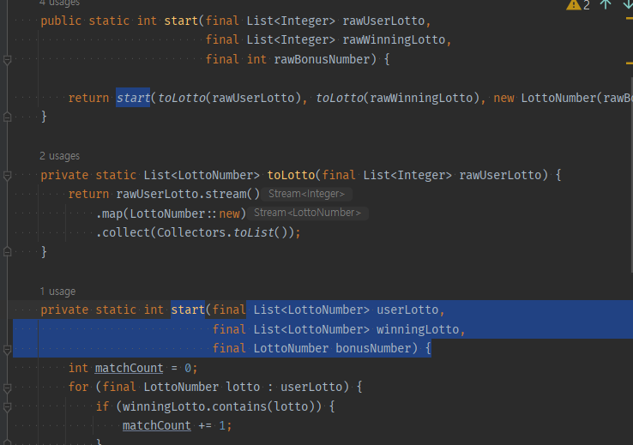633x445 pixels.
Task: Collapse fold marker beside closing brace after return start
Action: pyautogui.click(x=7, y=117)
